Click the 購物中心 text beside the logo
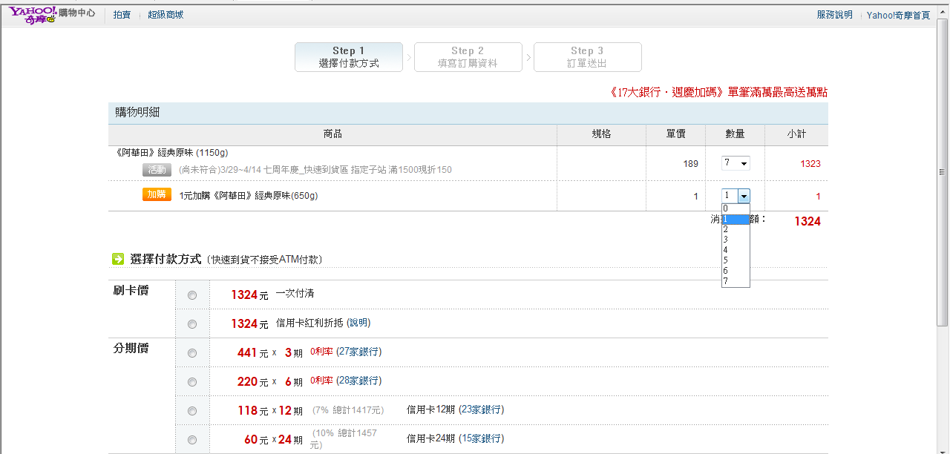950x454 pixels. click(x=76, y=14)
